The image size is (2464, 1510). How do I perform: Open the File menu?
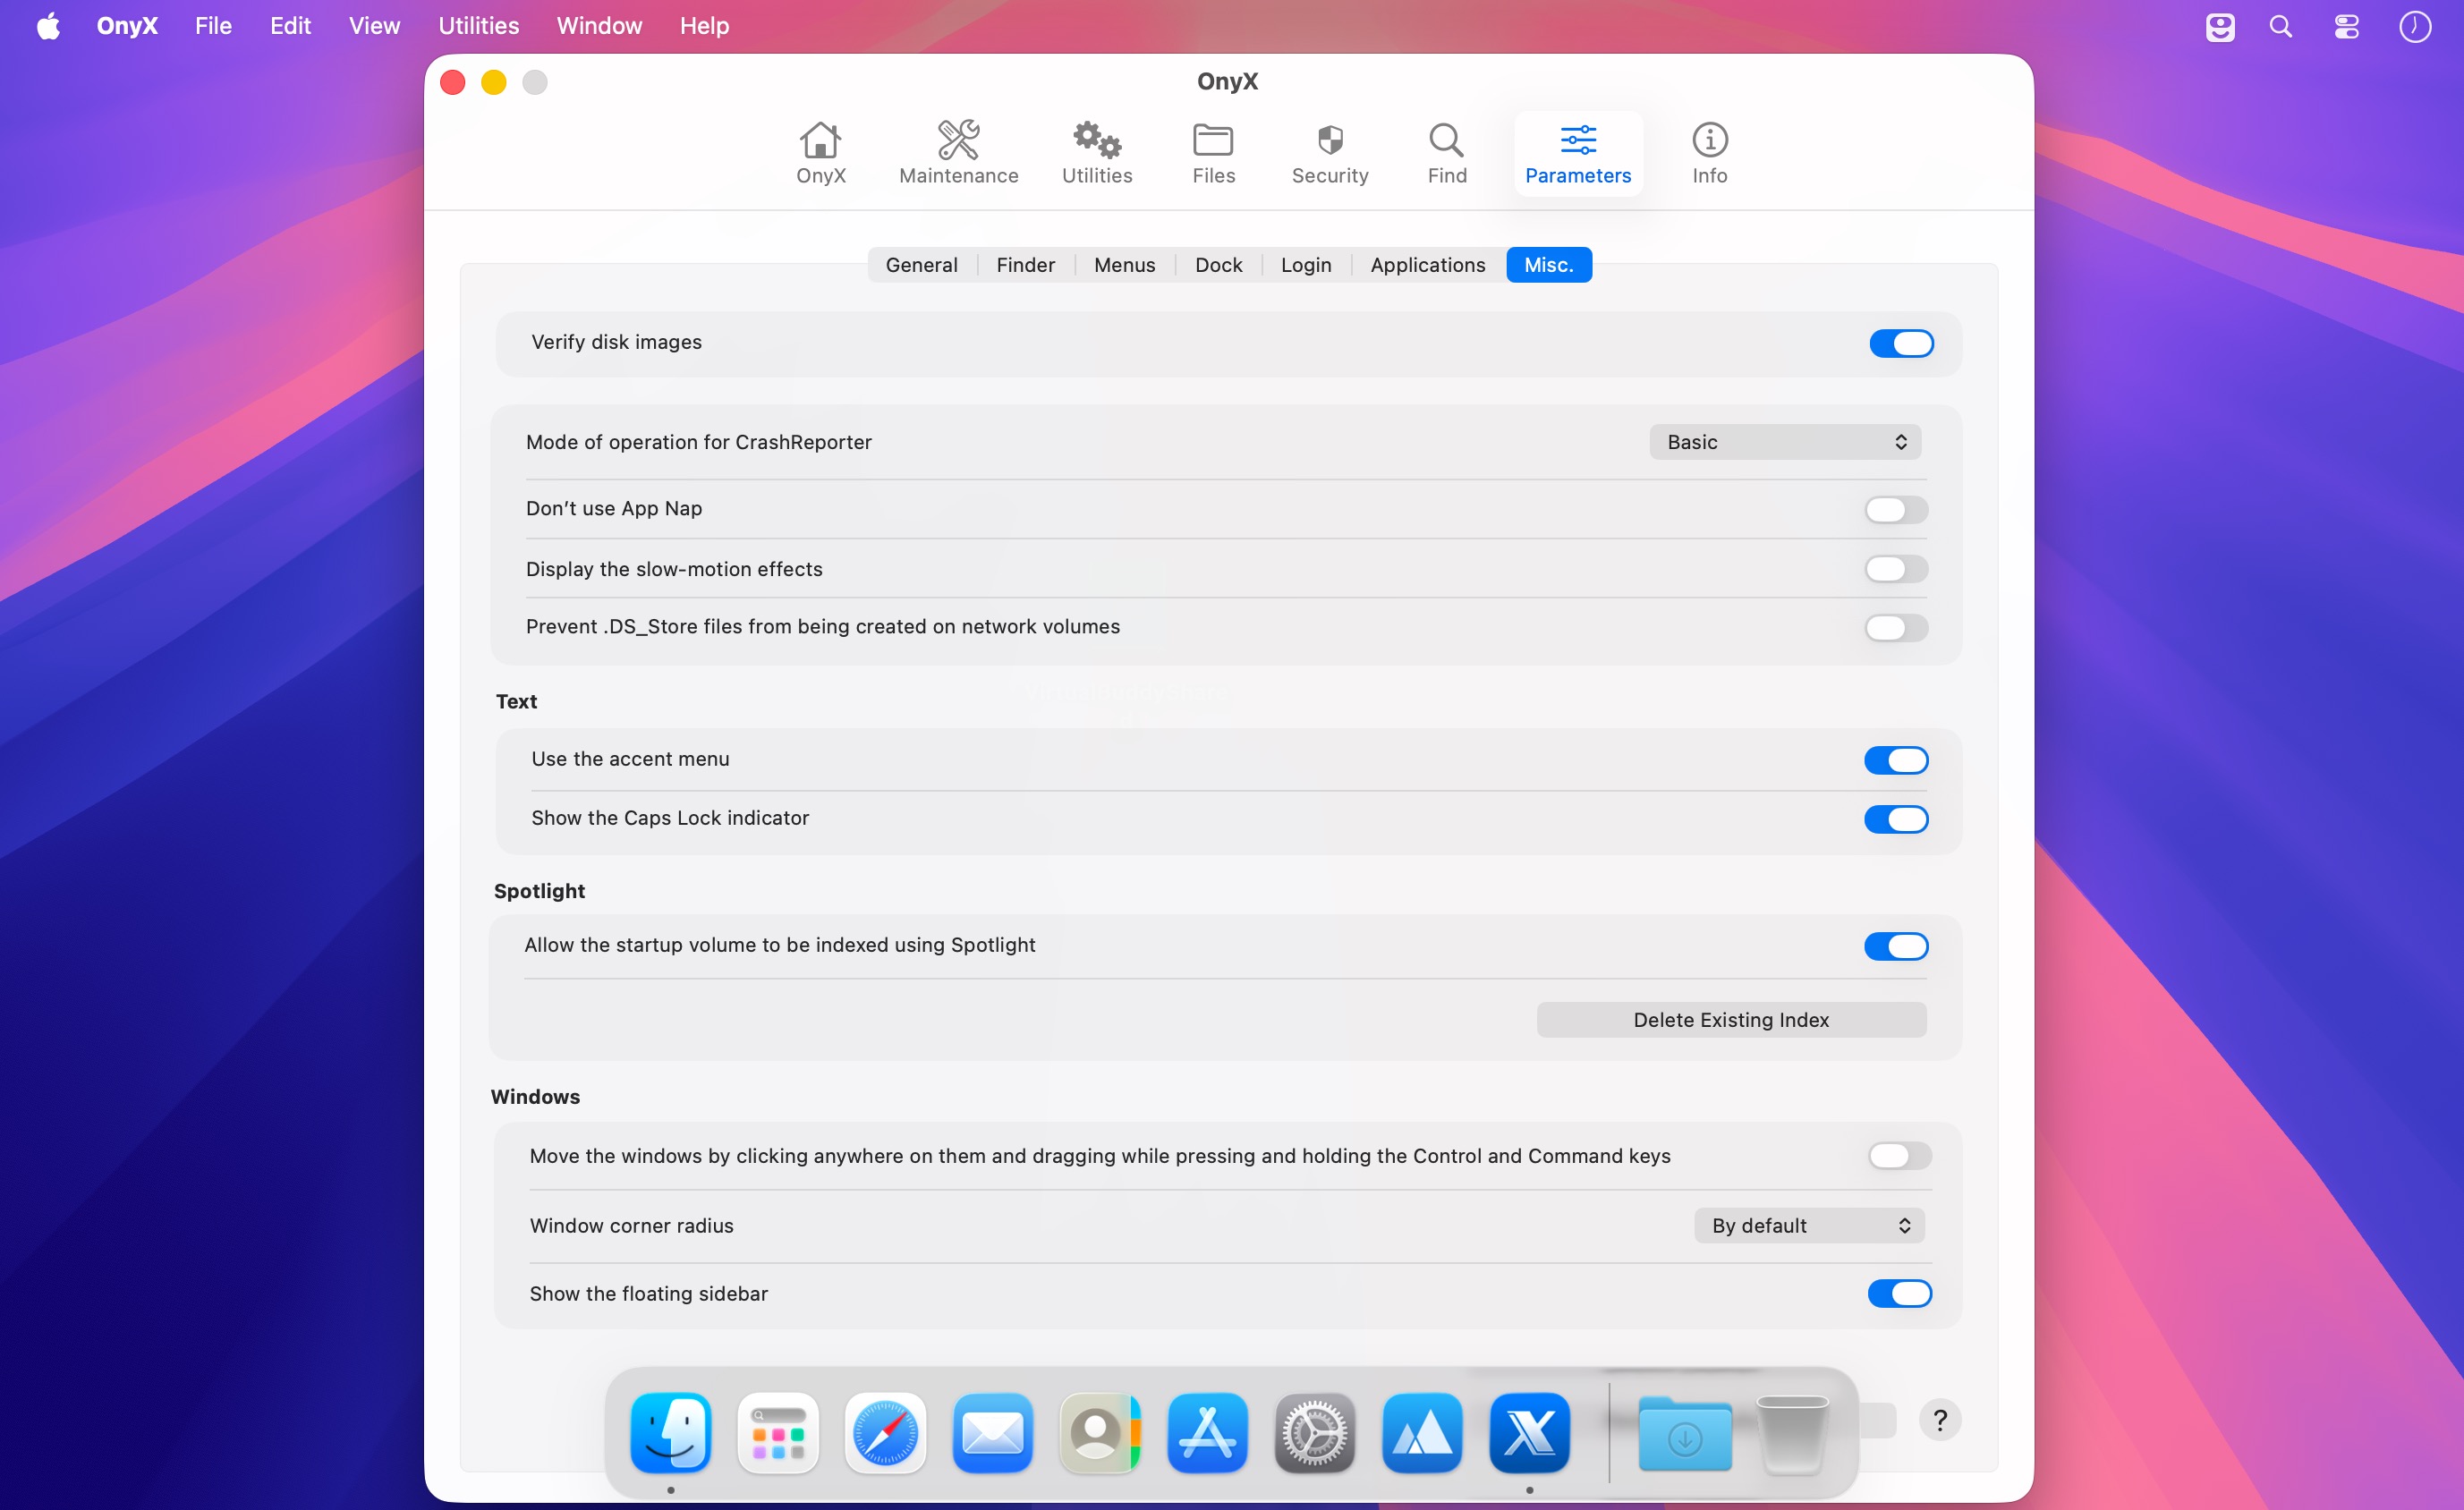pyautogui.click(x=213, y=26)
